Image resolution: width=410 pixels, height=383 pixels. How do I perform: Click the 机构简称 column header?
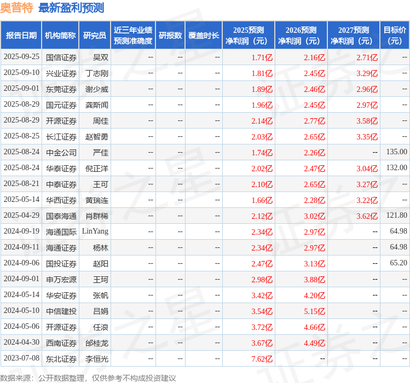coord(60,36)
